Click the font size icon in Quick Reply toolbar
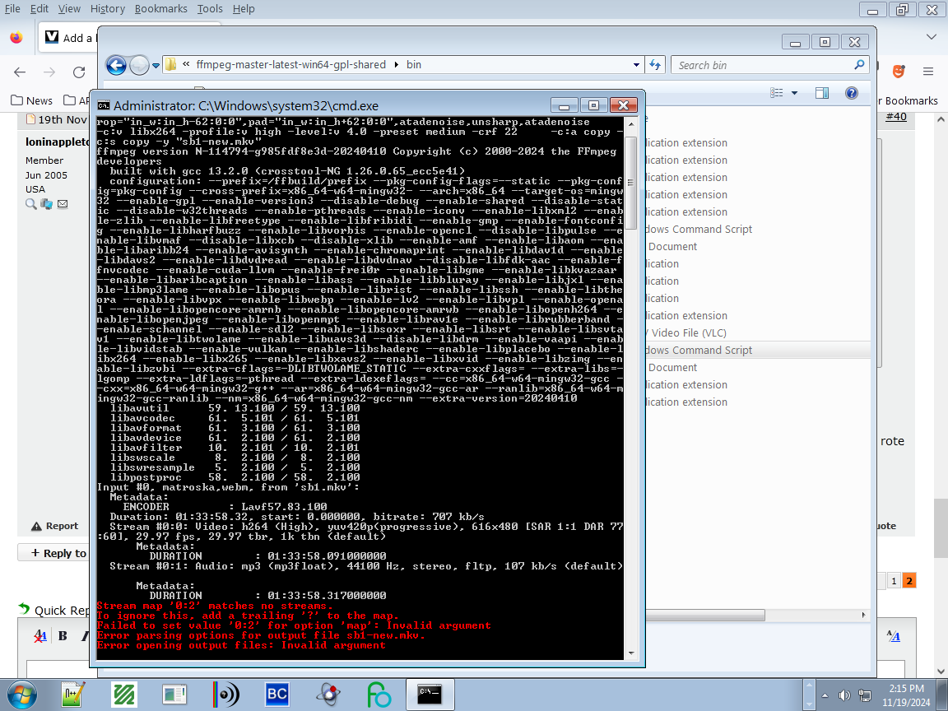Viewport: 948px width, 711px height. click(893, 635)
